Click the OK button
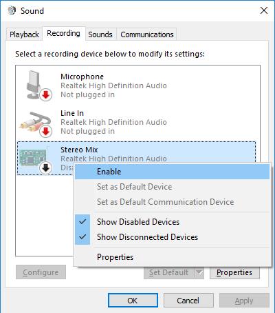 pos(133,301)
